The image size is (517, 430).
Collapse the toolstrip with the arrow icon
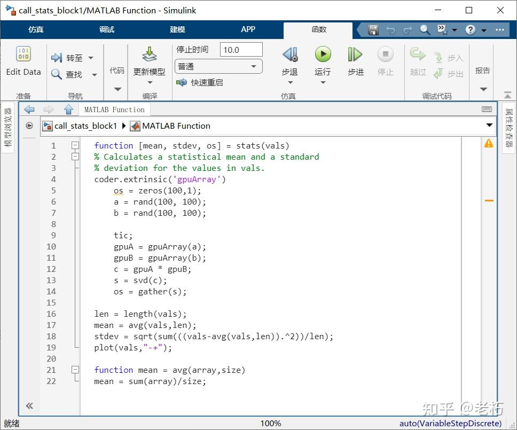coord(508,95)
